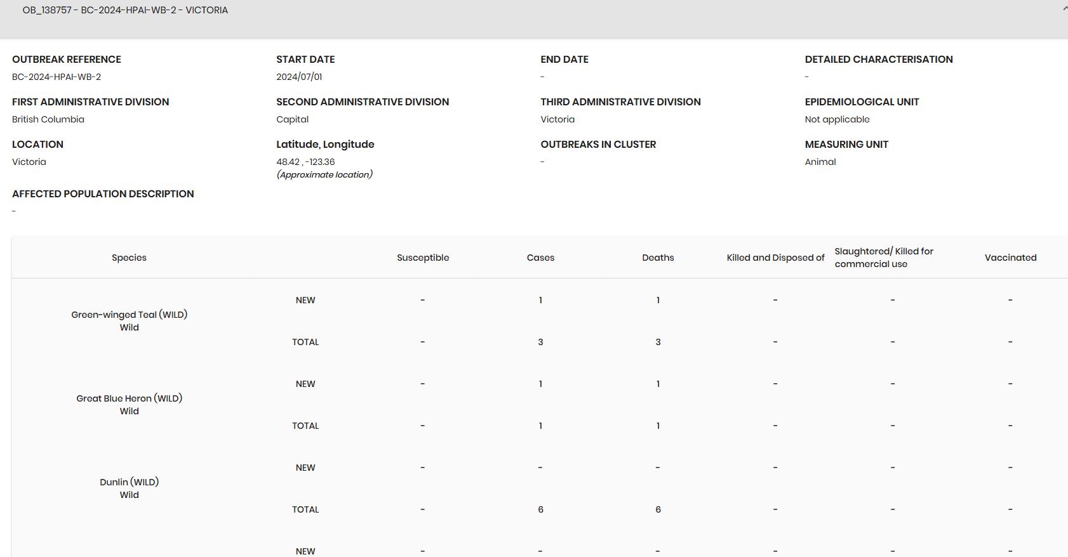Click the OB_138757 Victoria panel title

click(x=125, y=10)
